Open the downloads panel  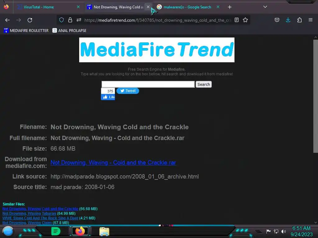(288, 20)
